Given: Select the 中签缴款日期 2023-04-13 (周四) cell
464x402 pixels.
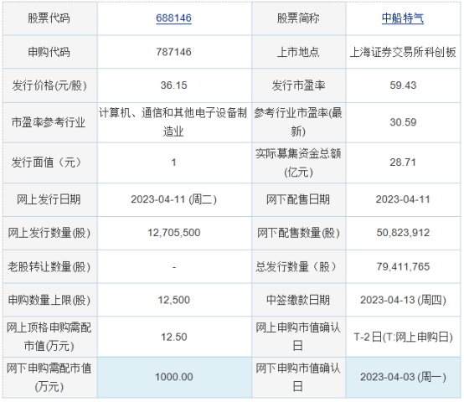Looking at the screenshot, I should pyautogui.click(x=403, y=300).
